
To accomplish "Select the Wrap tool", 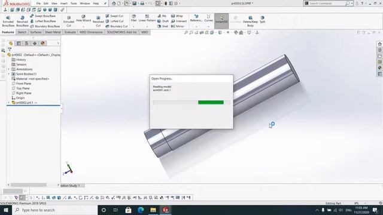I will click(177, 16).
